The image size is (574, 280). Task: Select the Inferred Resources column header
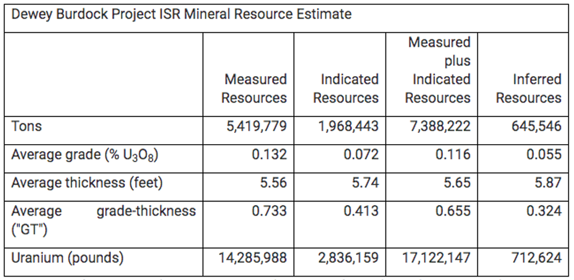528,88
